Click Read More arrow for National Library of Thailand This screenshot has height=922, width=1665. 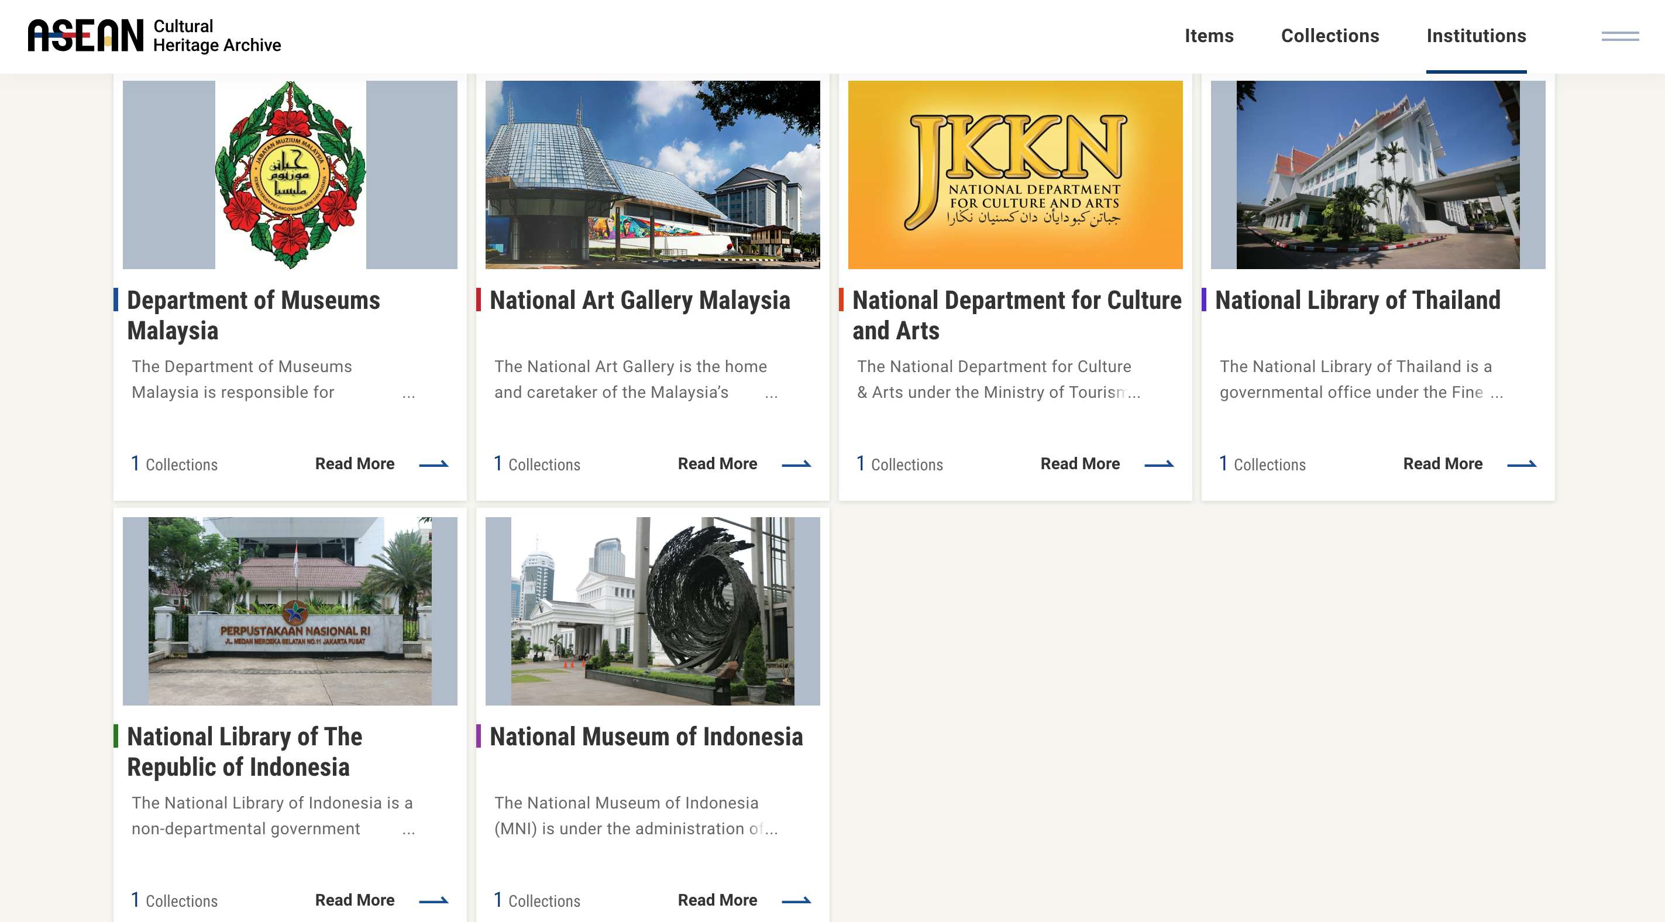pos(1522,463)
